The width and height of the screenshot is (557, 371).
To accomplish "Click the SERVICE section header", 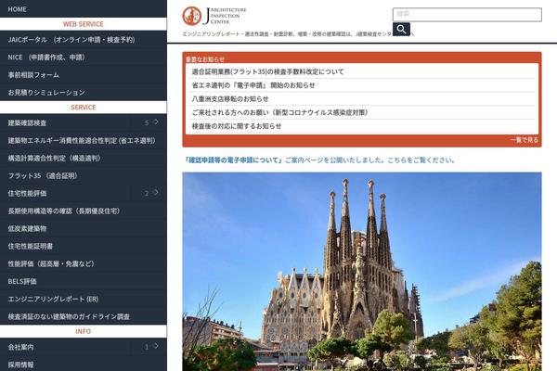I will click(x=84, y=108).
